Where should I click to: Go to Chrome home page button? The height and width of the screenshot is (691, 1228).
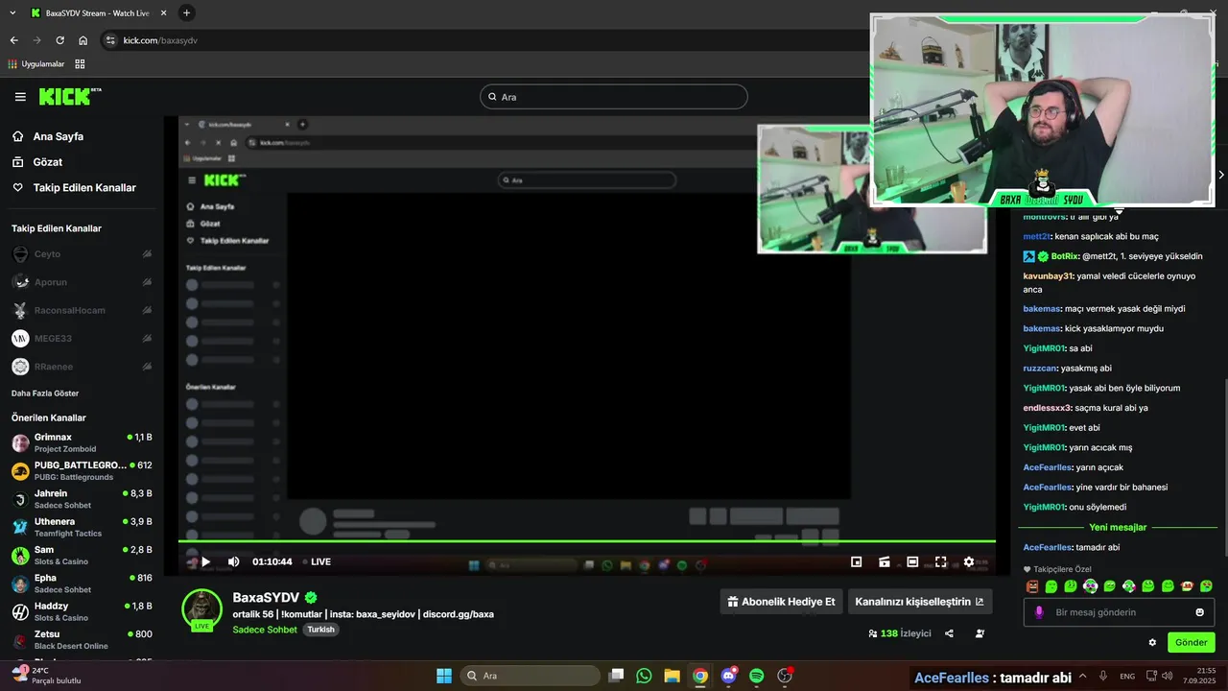pos(83,40)
